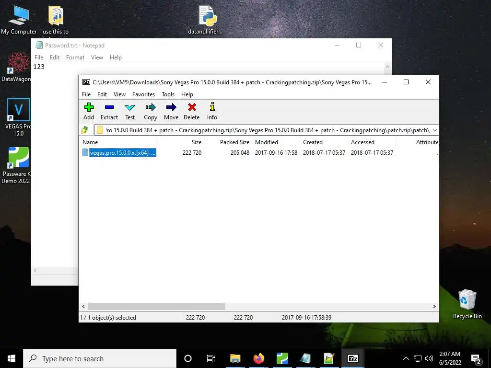Open Notepad's View menu
The image size is (491, 368).
(97, 57)
